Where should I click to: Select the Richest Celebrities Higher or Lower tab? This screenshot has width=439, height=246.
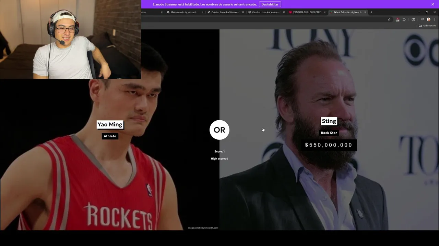(x=347, y=12)
